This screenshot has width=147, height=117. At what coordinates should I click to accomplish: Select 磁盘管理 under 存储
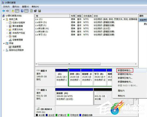tap(16, 47)
